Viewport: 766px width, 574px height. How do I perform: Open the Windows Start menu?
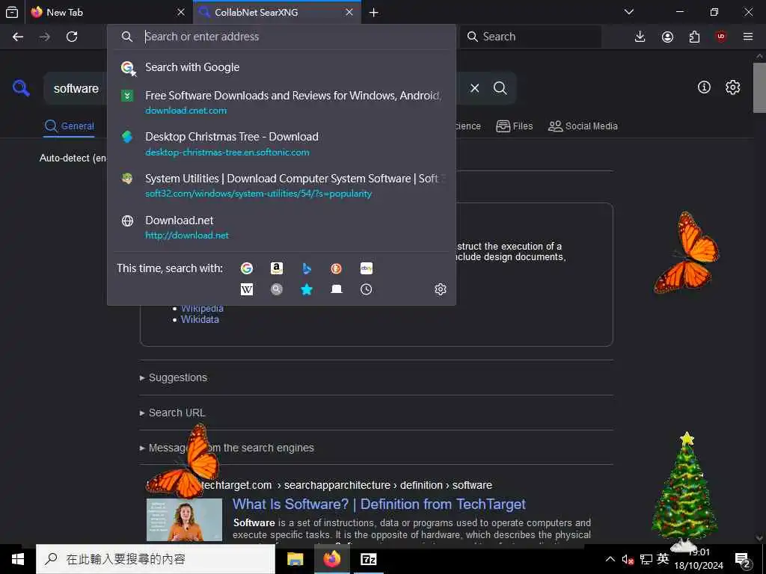(18, 559)
